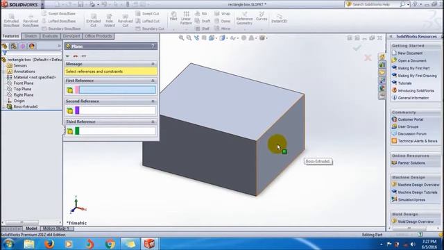This screenshot has height=250, width=444.
Task: Click the Third Reference selection box
Action: pyautogui.click(x=117, y=131)
